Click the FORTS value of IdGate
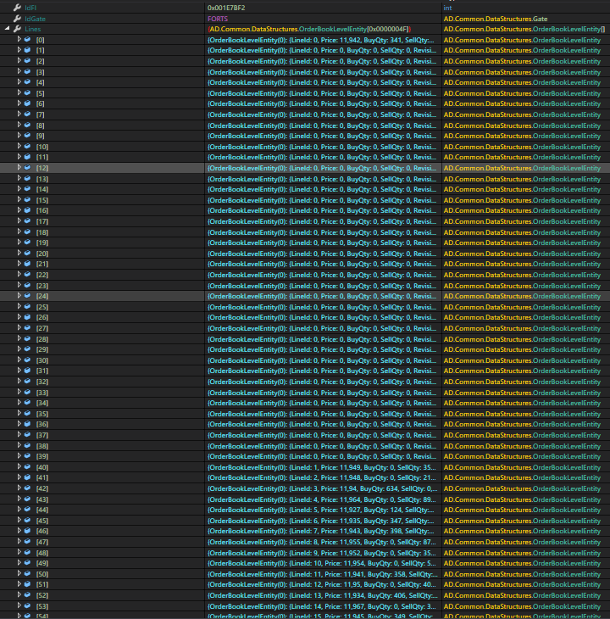The height and width of the screenshot is (619, 610). point(218,19)
